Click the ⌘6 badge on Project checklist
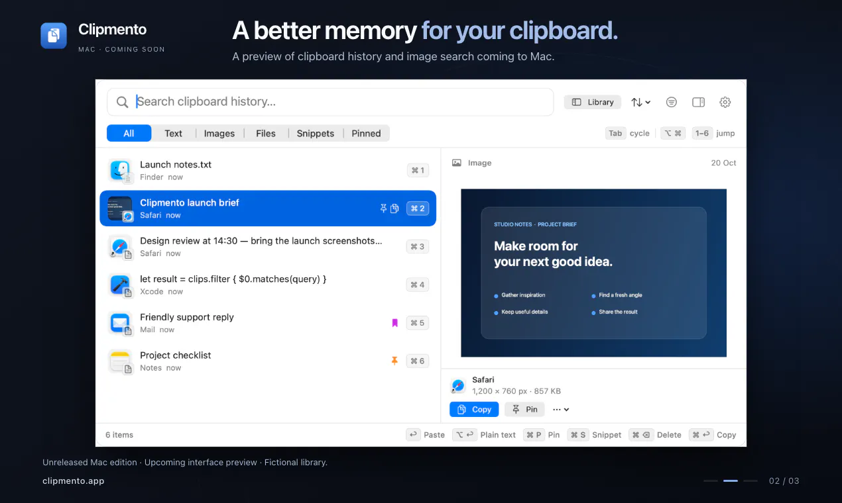The image size is (842, 503). [x=418, y=361]
